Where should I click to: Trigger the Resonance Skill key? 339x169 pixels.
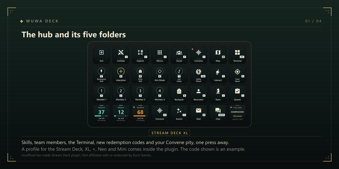point(101,75)
